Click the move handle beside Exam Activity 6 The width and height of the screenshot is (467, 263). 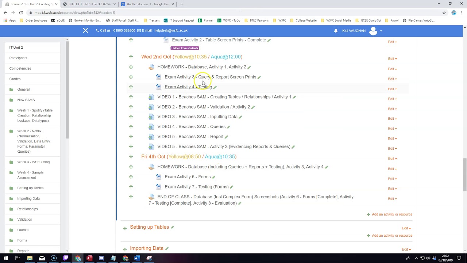click(131, 176)
